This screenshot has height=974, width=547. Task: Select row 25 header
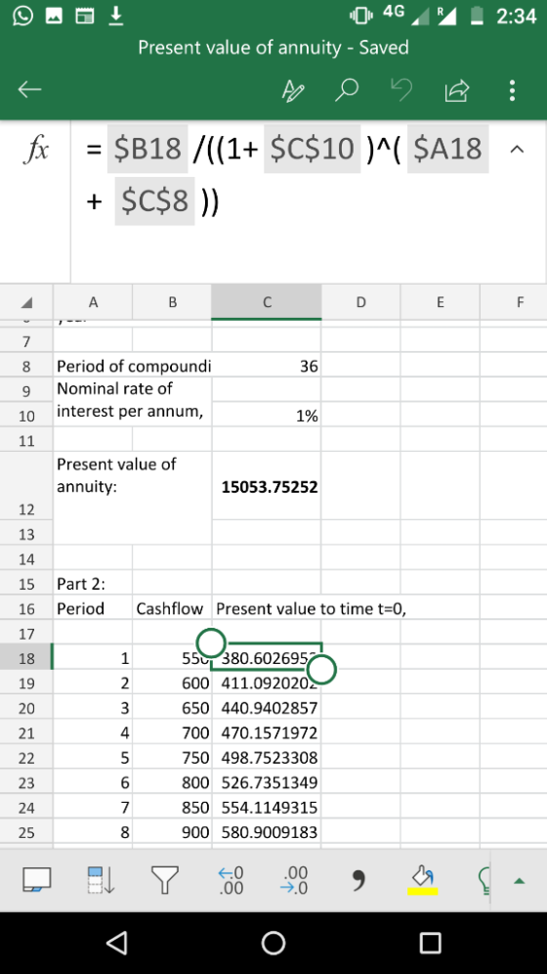26,832
